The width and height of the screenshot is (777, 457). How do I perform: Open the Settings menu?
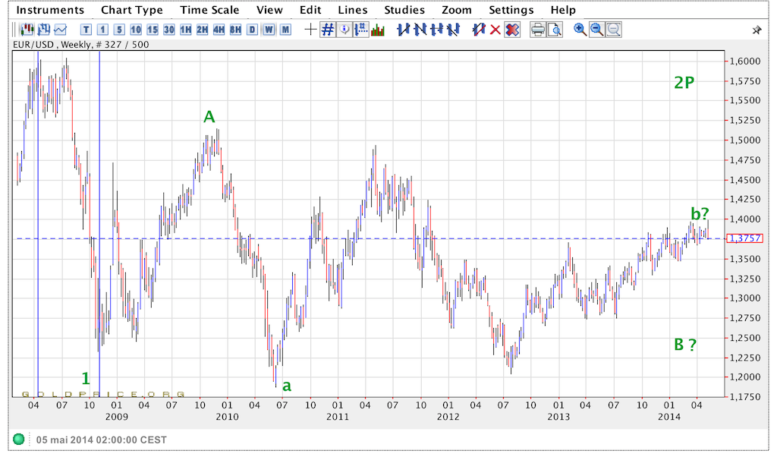pyautogui.click(x=511, y=10)
